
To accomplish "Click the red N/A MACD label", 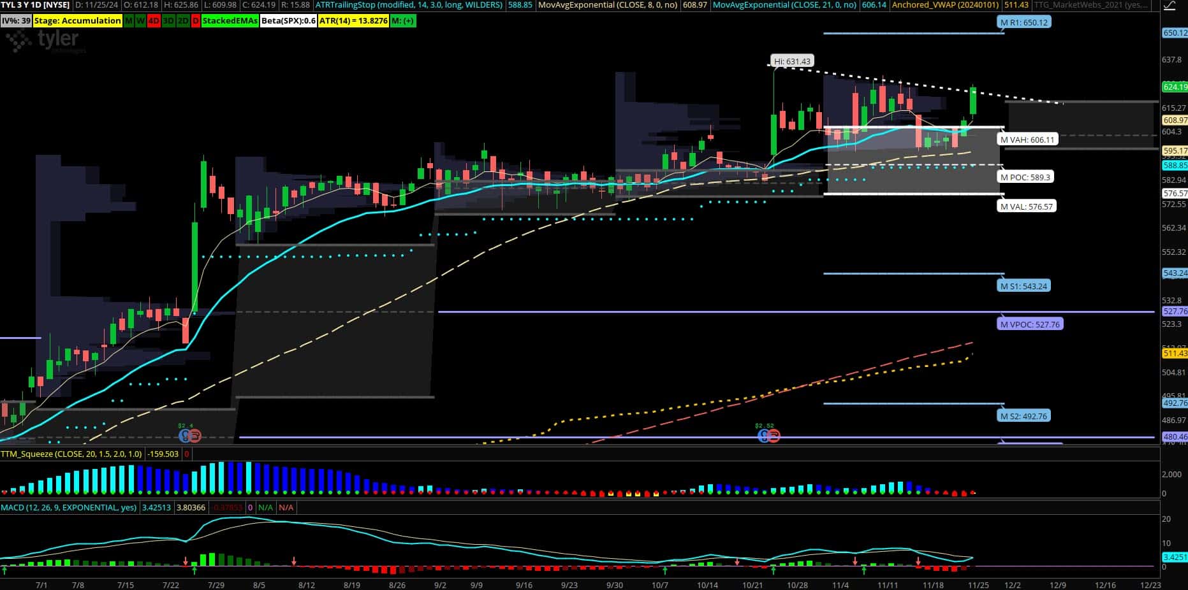I will (286, 507).
